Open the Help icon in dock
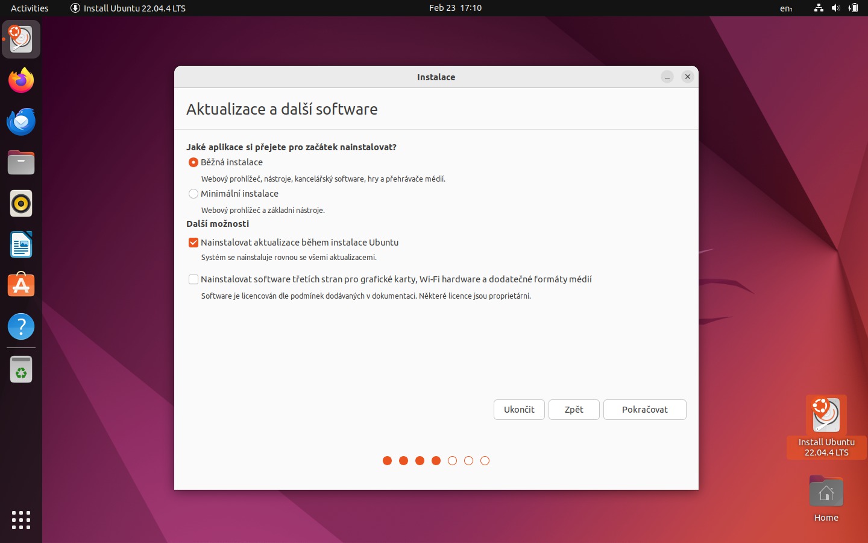 [x=21, y=326]
